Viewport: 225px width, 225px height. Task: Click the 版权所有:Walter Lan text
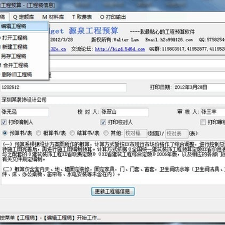click(115, 40)
